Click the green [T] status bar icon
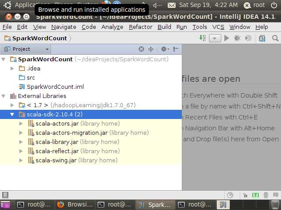This screenshot has width=281, height=210. pyautogui.click(x=256, y=195)
